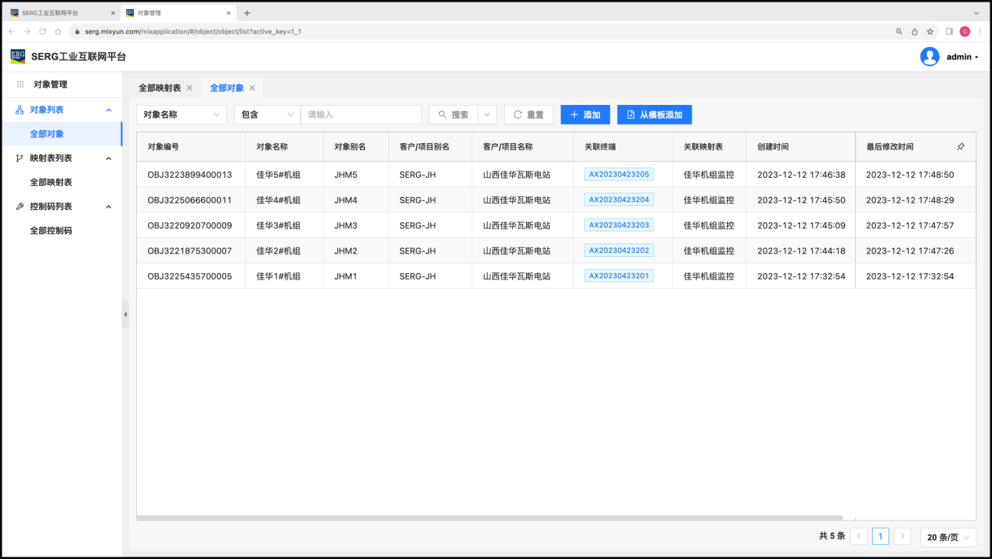Click the 从模板添加 button

tap(655, 115)
